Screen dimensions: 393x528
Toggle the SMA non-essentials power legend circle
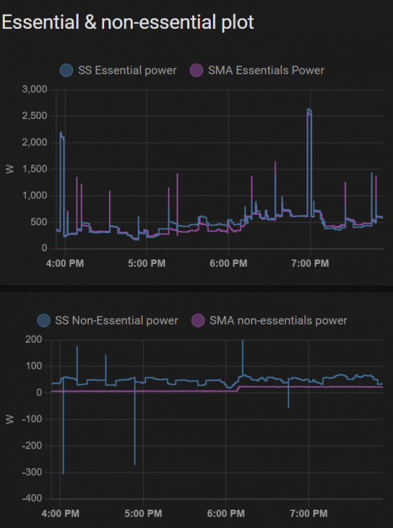(198, 320)
